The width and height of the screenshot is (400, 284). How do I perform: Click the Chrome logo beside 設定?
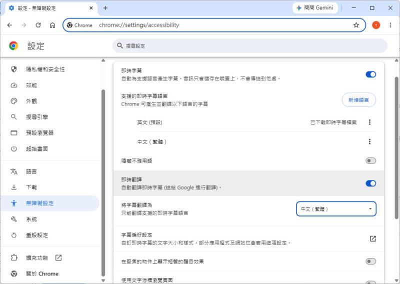13,45
